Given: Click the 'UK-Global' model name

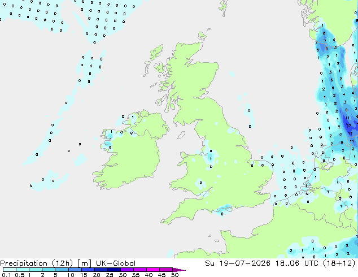Looking at the screenshot, I should [116, 263].
